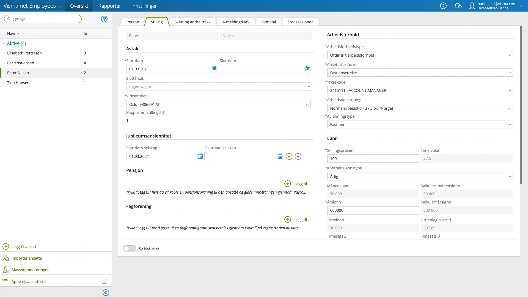Open the help question mark icon

[443, 6]
